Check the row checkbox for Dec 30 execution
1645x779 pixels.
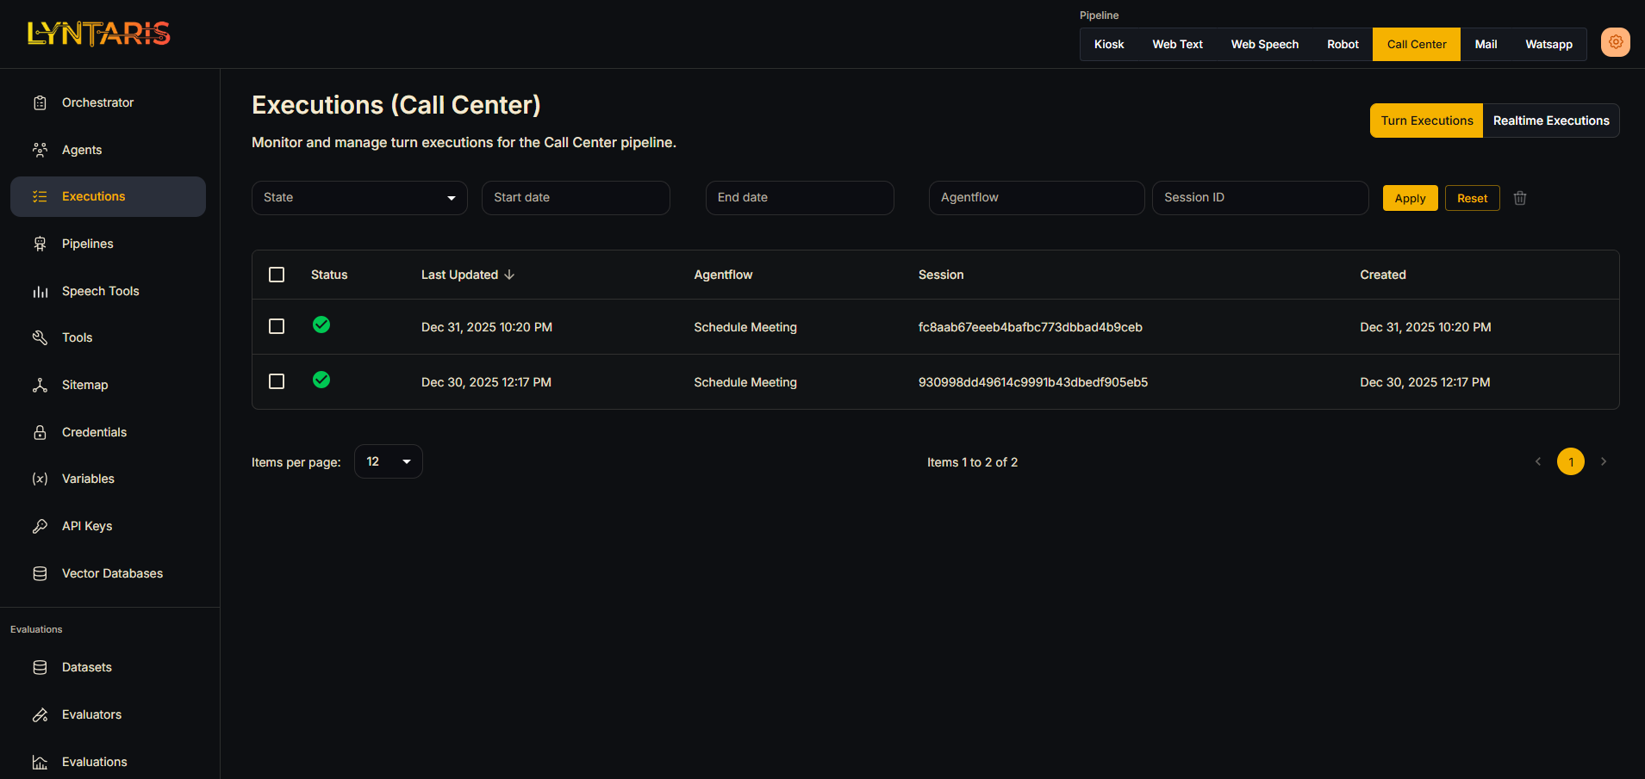click(277, 380)
